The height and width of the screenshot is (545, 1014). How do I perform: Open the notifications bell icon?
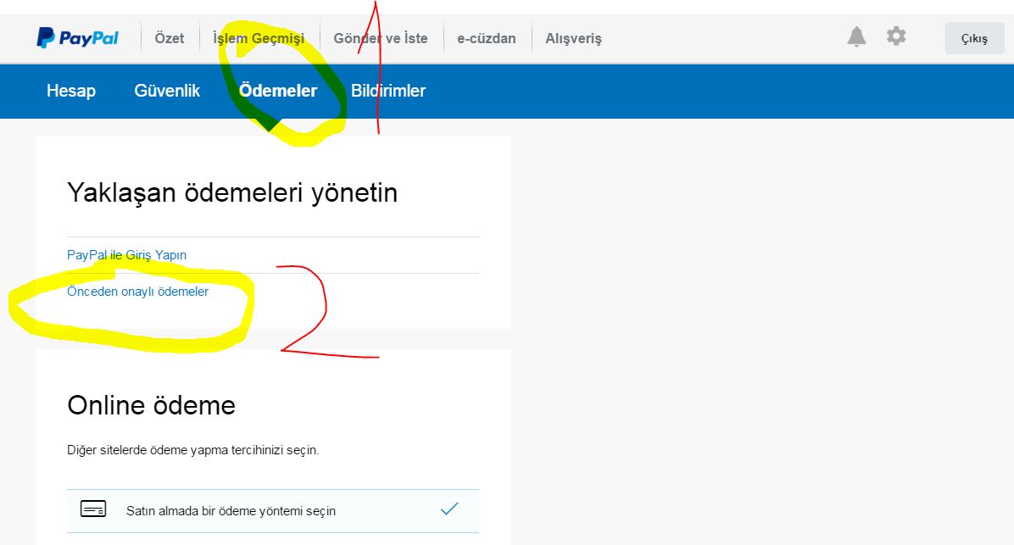pos(857,36)
